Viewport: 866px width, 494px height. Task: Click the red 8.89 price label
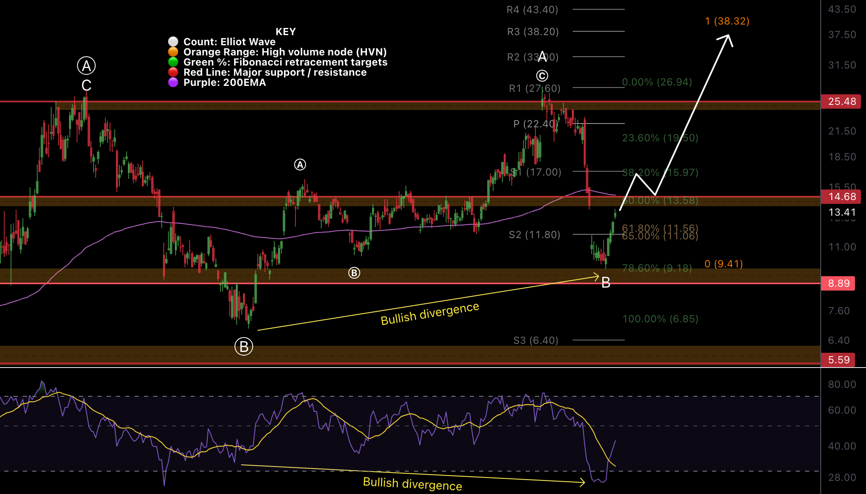(838, 283)
